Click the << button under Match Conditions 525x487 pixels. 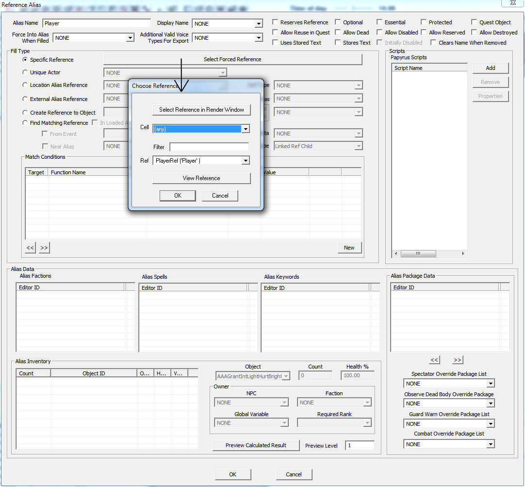[x=30, y=248]
